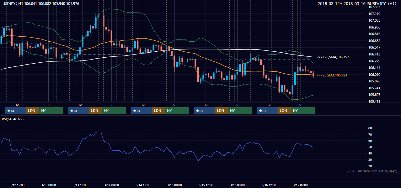Click the 3/16 12:00 time label
Viewport: 401px width, 188px height.
[x=269, y=185]
